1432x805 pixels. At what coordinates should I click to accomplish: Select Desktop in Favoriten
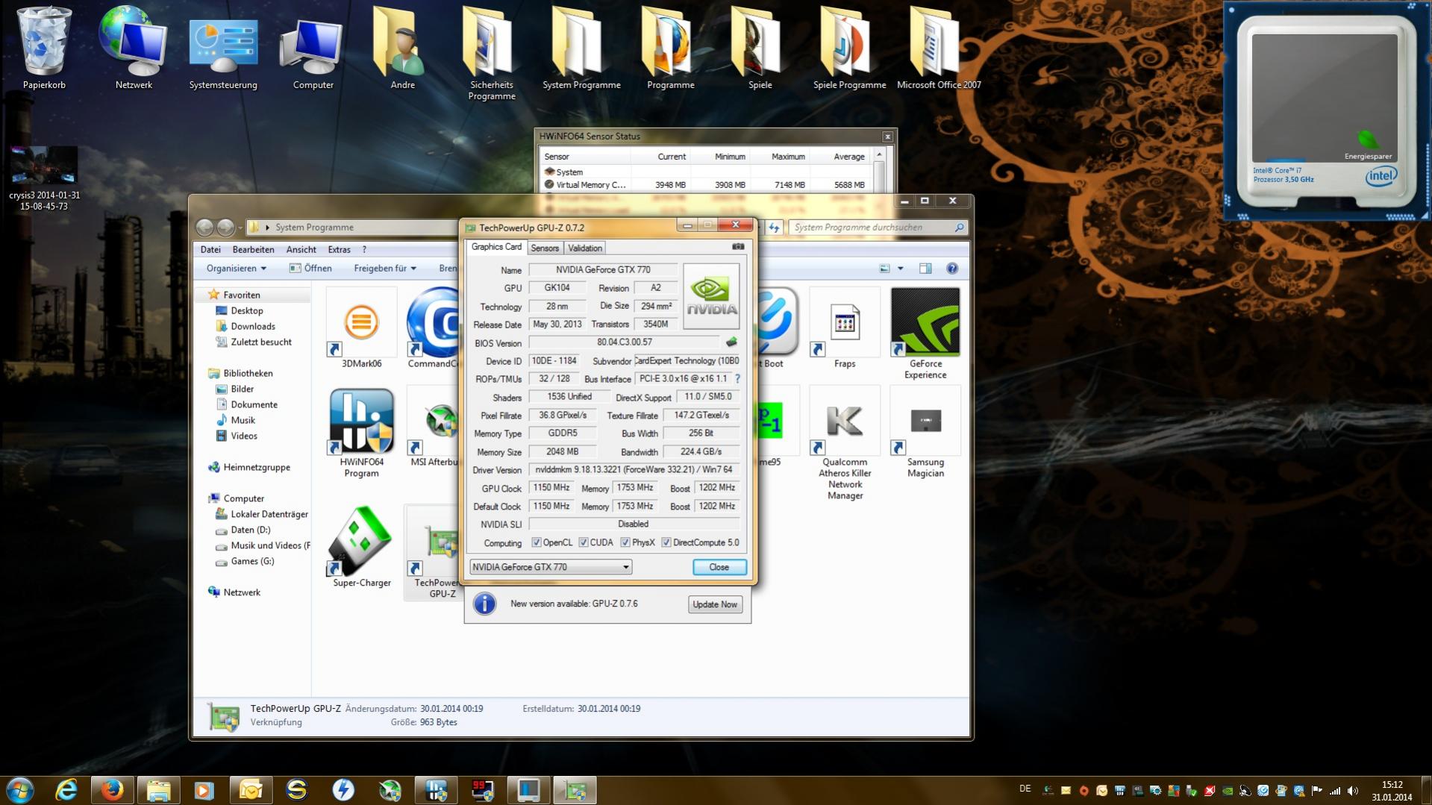click(246, 310)
